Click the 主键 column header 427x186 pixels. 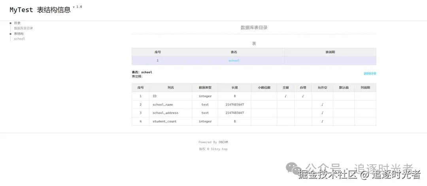(285, 88)
